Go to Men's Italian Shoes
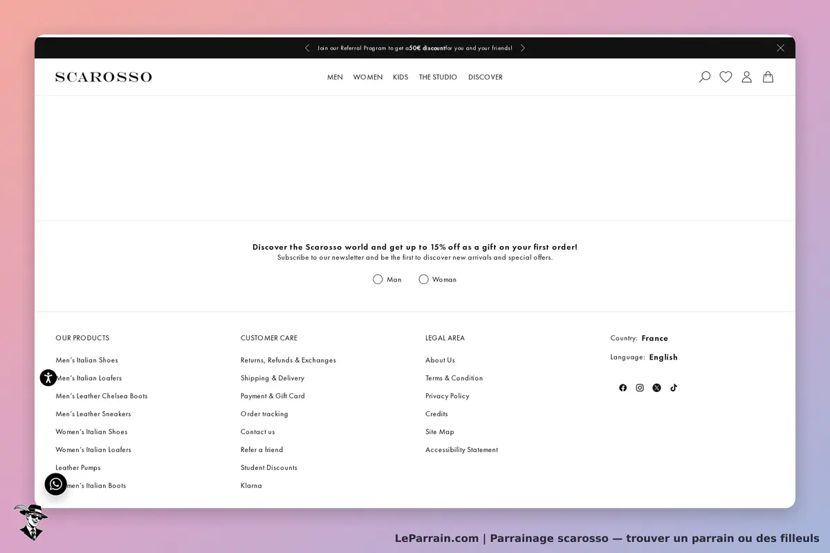830x553 pixels. (86, 360)
